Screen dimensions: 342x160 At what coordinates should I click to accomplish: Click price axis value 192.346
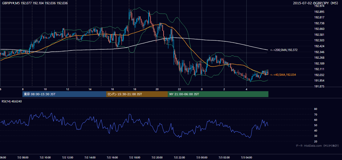pos(319,52)
